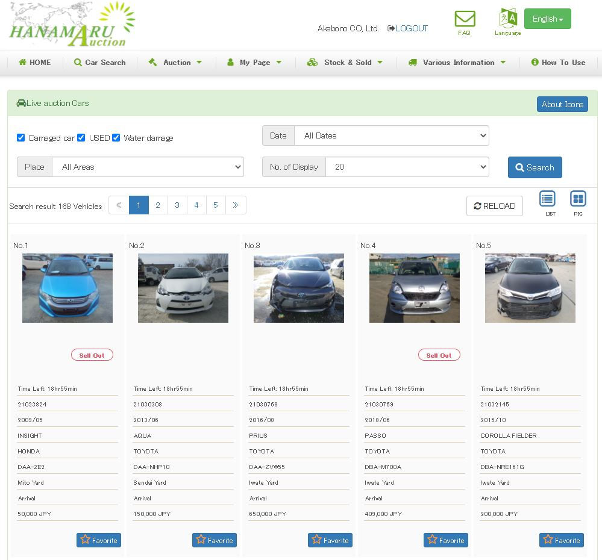Toggle the Water damage checkbox
The image size is (602, 560).
116,138
